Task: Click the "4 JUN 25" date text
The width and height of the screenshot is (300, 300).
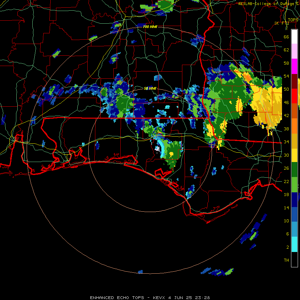Action: 181,298
